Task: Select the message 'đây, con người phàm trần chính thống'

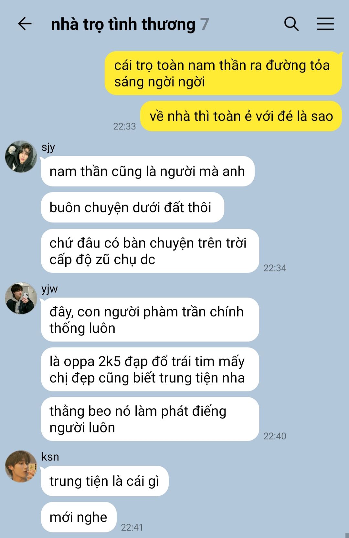Action: tap(150, 320)
